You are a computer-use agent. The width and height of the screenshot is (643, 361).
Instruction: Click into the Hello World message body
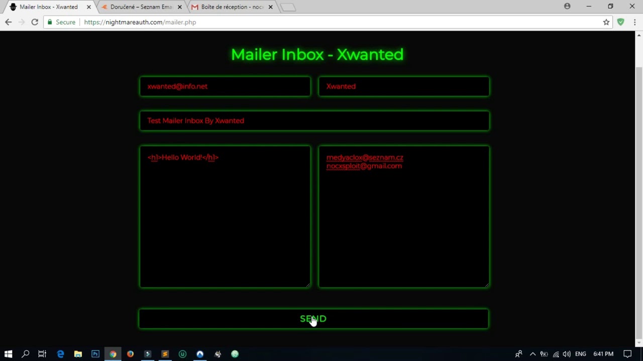click(x=225, y=217)
